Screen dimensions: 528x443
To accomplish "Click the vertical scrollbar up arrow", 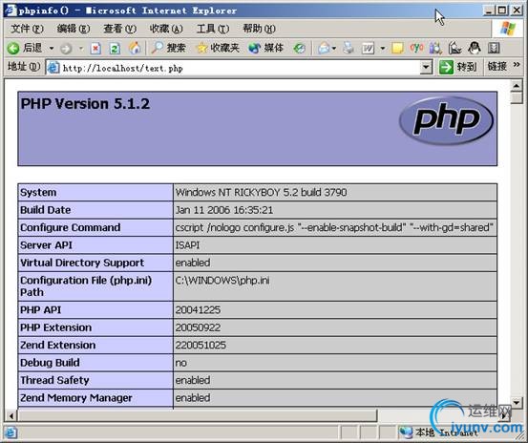I will pos(517,86).
